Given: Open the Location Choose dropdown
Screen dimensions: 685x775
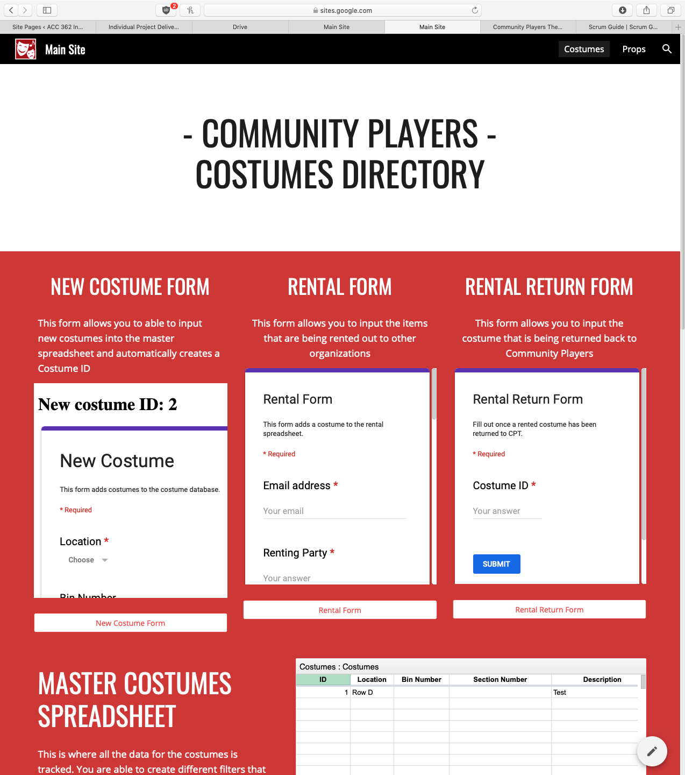Looking at the screenshot, I should point(88,560).
